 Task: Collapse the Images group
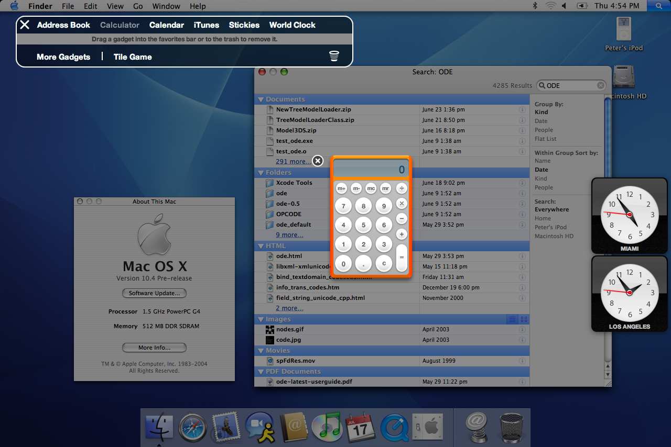pyautogui.click(x=261, y=319)
